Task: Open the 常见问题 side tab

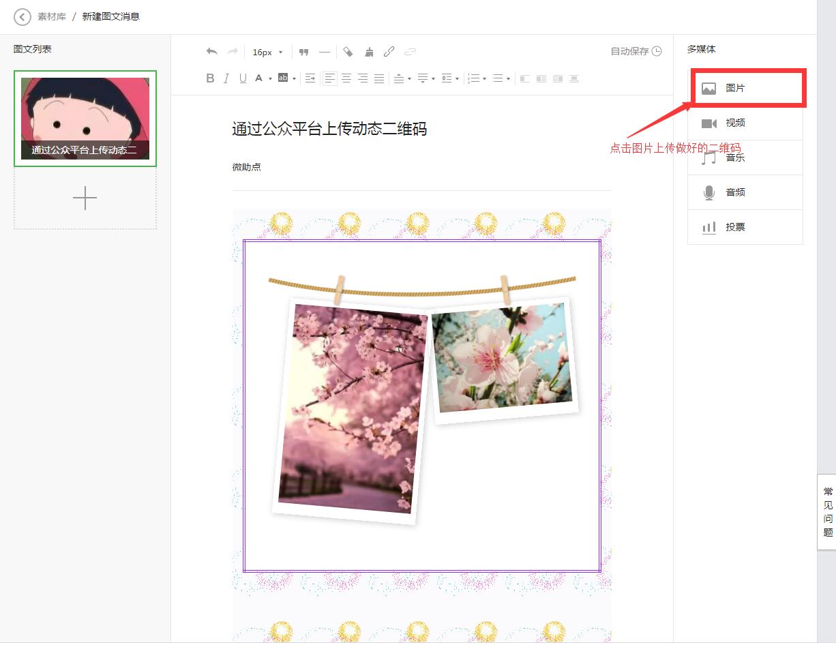Action: click(827, 512)
